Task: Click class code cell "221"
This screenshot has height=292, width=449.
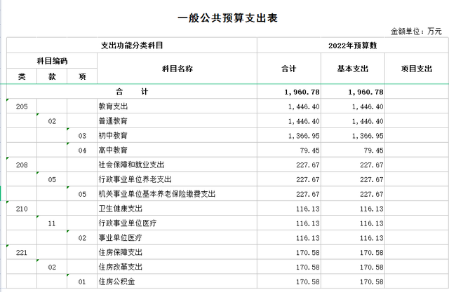Action: point(22,252)
